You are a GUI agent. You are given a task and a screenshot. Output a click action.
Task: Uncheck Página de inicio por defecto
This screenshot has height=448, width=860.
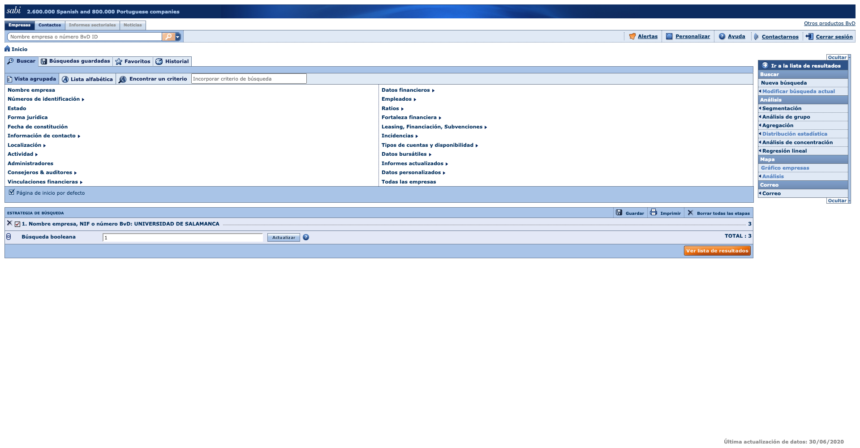[12, 192]
